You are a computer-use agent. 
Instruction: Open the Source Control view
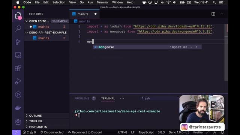click(18, 42)
